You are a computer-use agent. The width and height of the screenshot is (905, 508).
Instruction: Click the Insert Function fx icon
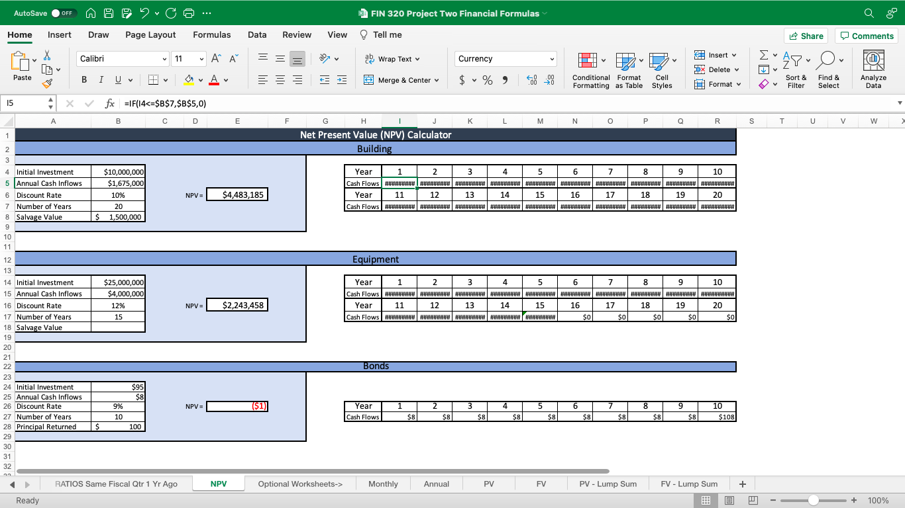pos(110,104)
